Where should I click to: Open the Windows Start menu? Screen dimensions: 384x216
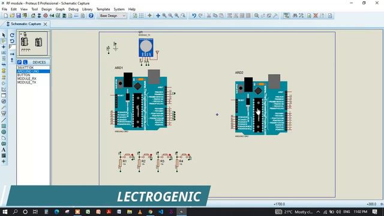[x=5, y=212]
